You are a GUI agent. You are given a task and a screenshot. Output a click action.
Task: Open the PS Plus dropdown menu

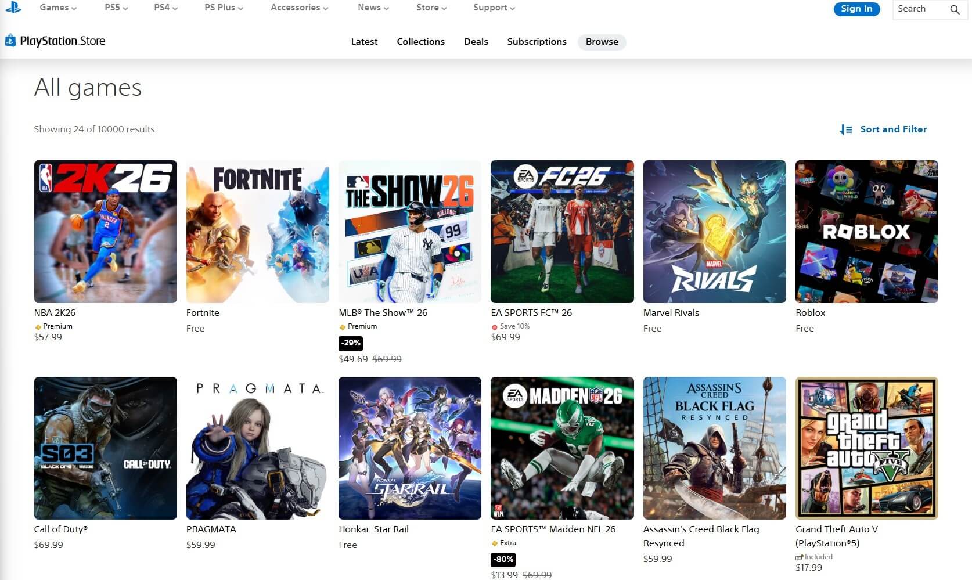pyautogui.click(x=224, y=8)
